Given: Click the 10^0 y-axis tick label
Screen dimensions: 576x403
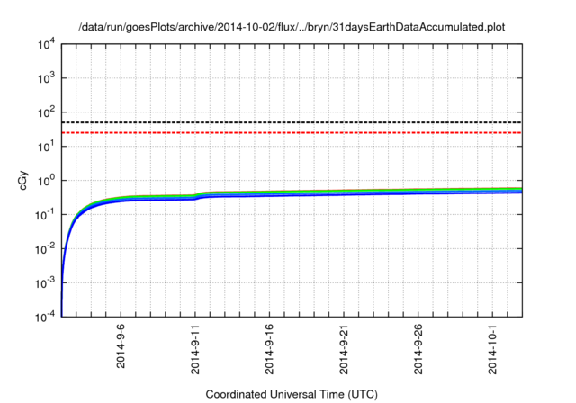Looking at the screenshot, I should pos(46,180).
